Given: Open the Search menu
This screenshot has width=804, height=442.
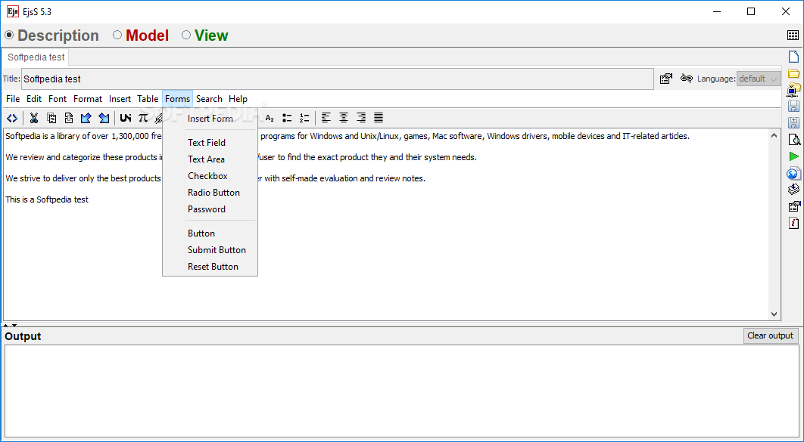Looking at the screenshot, I should click(x=209, y=99).
